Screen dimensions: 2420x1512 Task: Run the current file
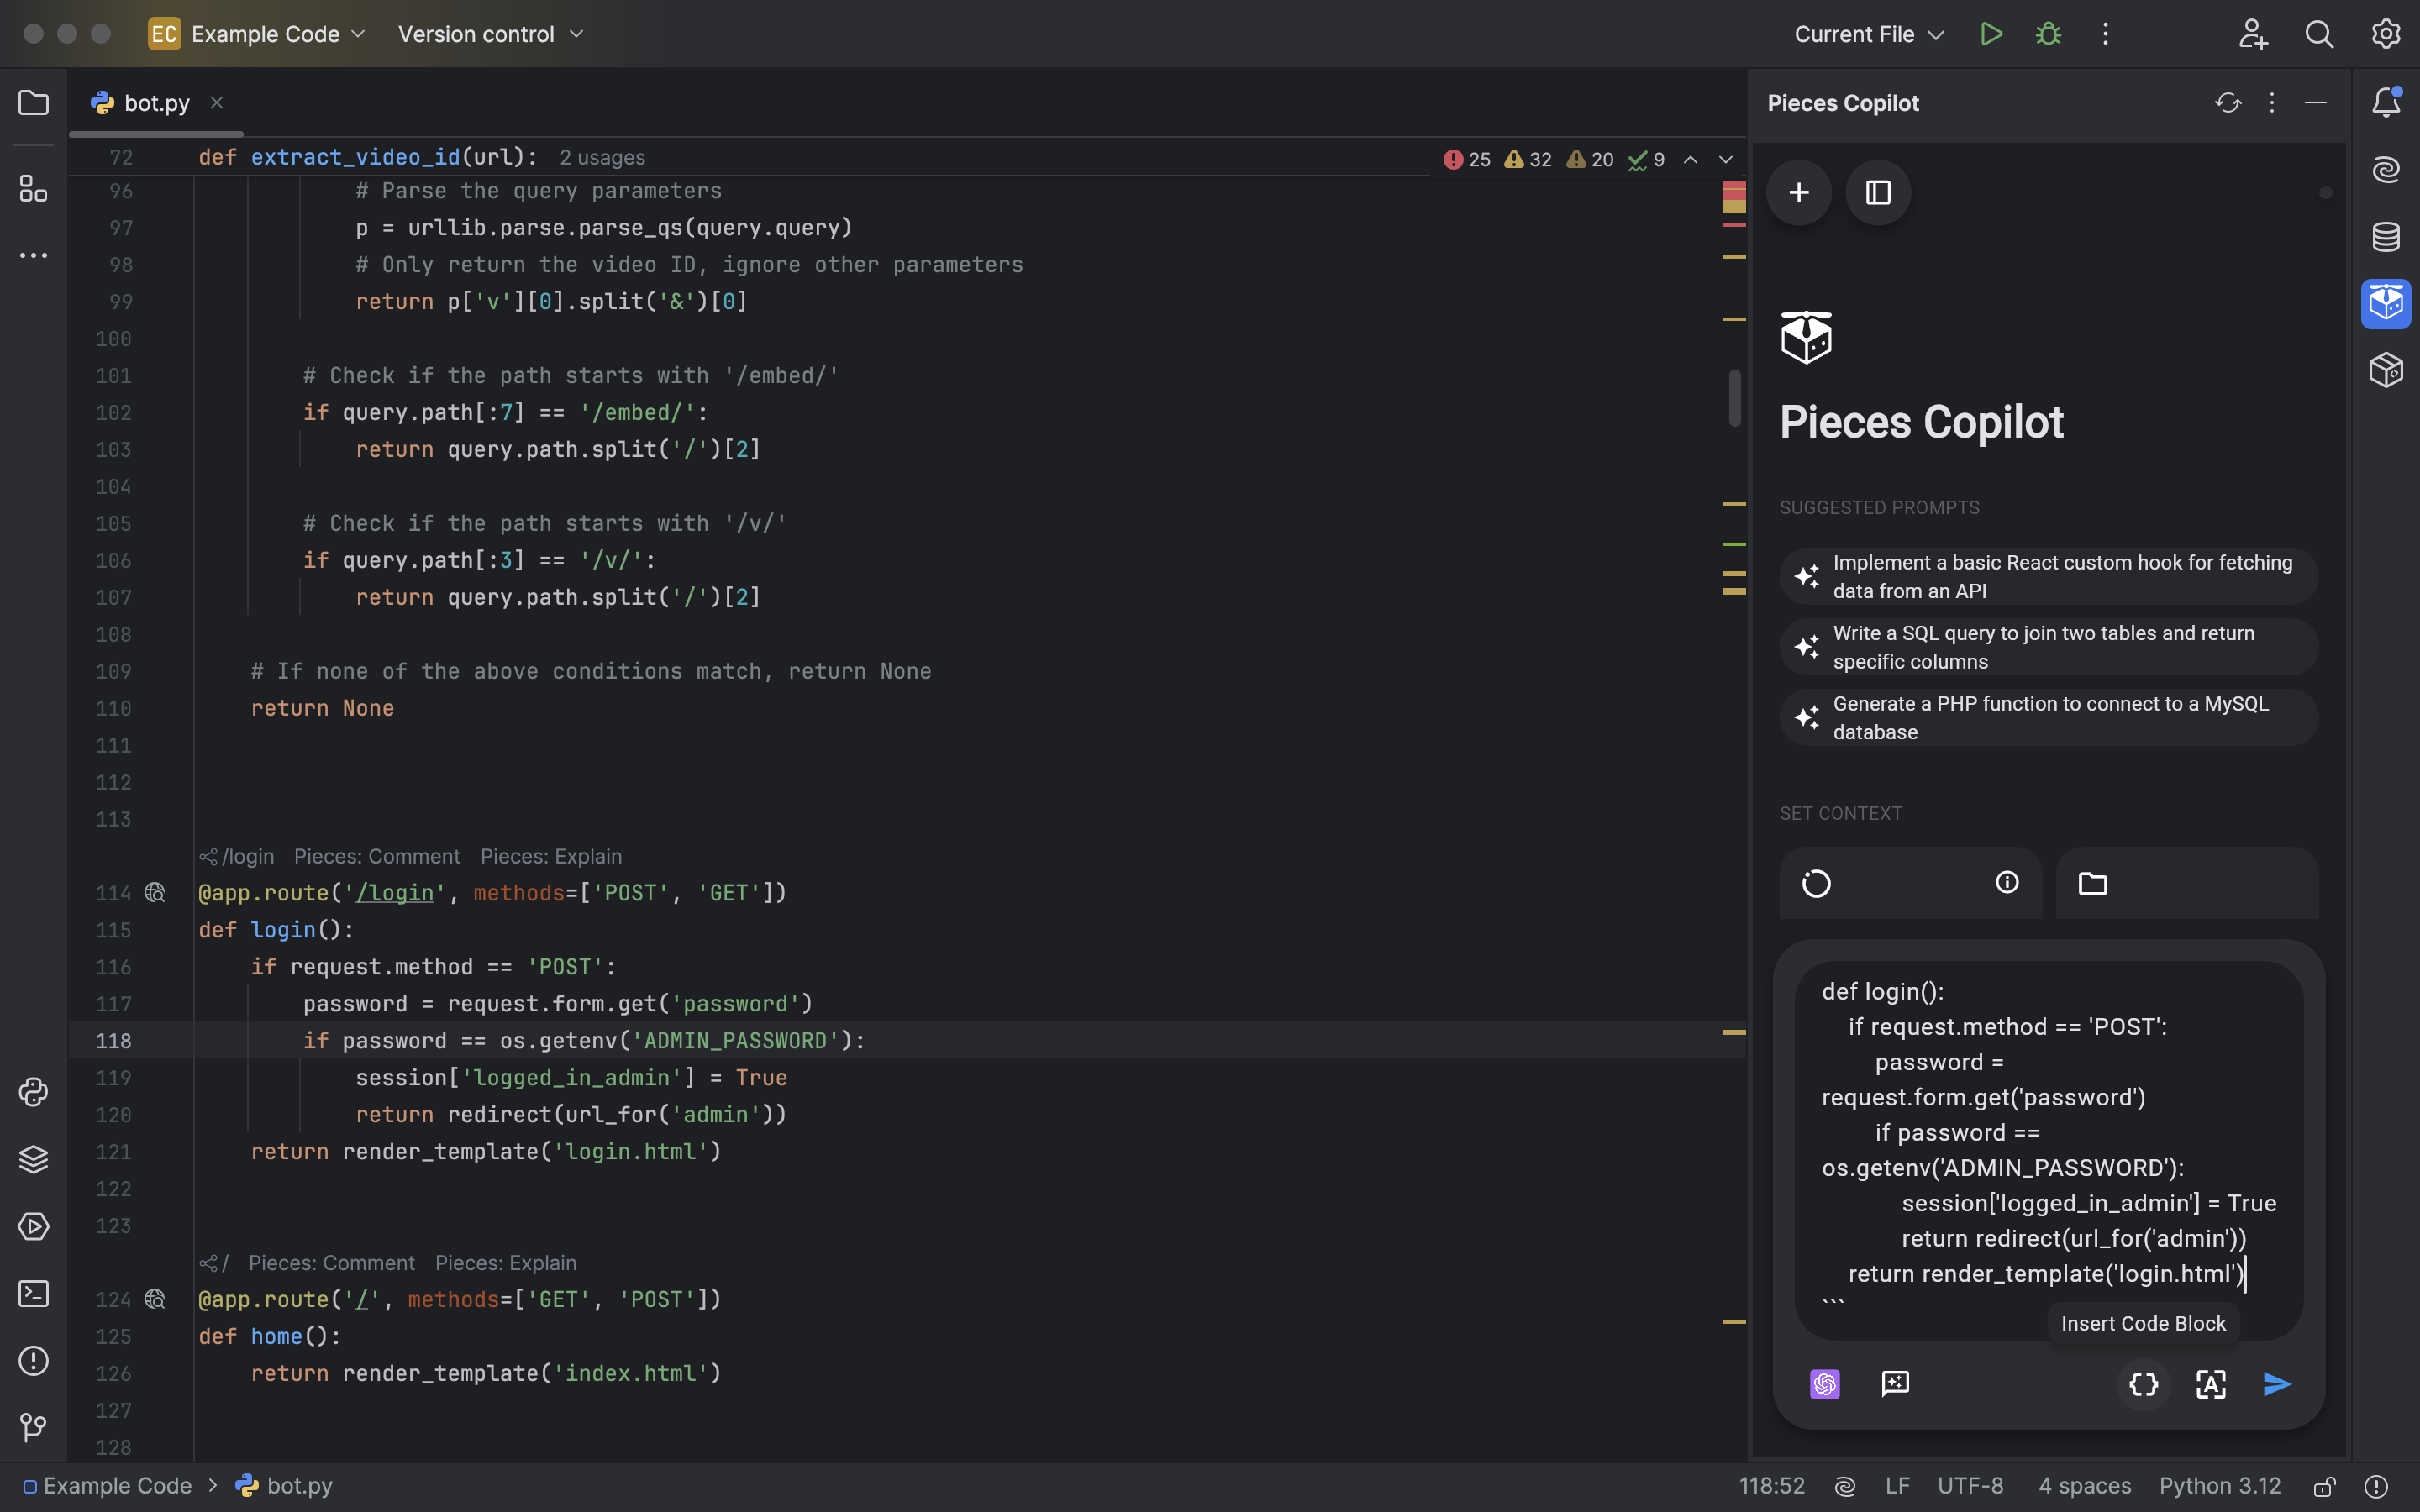[x=1991, y=34]
